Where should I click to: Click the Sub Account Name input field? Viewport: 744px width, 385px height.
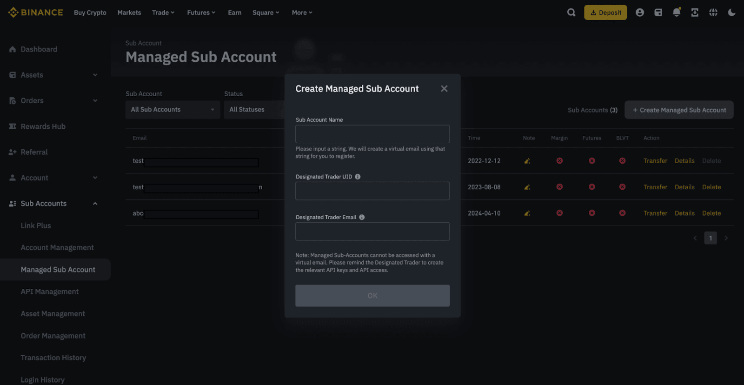point(372,134)
